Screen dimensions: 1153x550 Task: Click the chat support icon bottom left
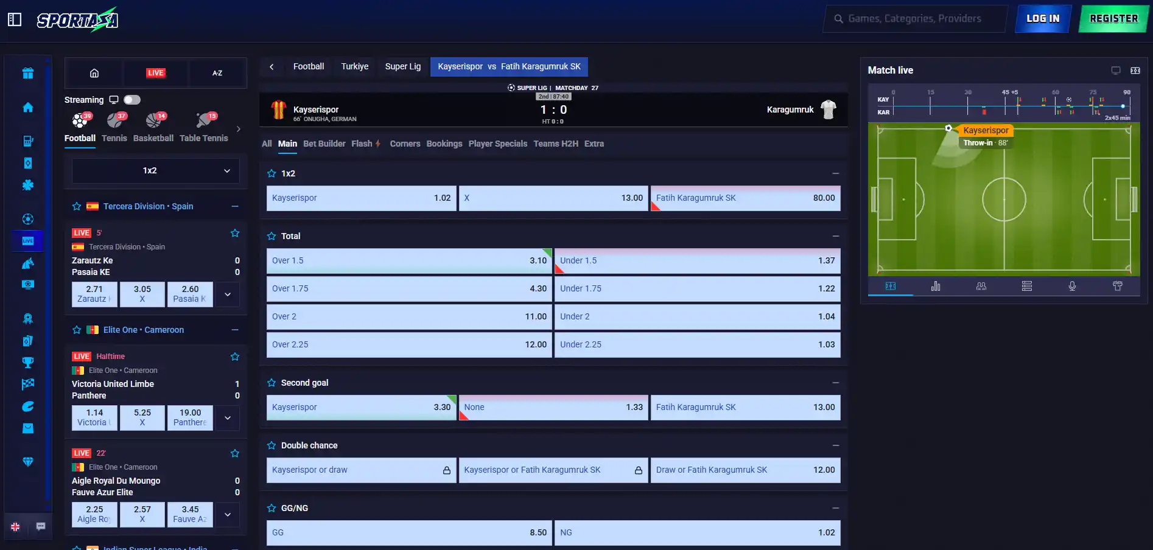(x=41, y=526)
